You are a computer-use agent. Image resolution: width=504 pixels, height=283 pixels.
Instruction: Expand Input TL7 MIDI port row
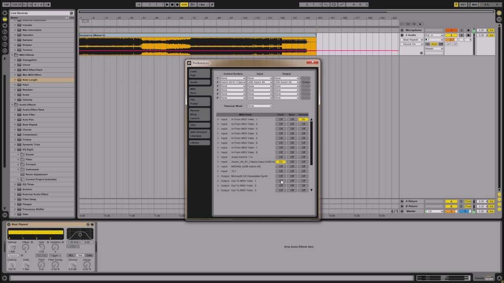218,171
